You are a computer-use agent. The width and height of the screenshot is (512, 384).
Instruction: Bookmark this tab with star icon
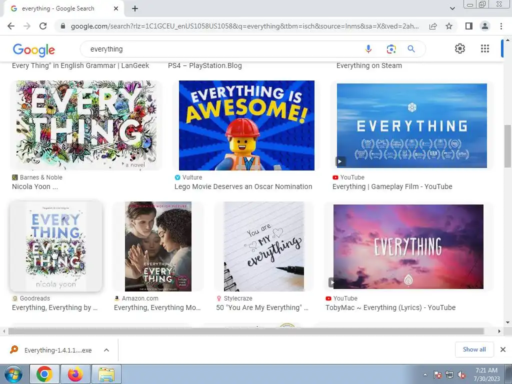(449, 26)
